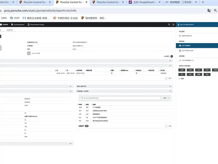Open the 车辆合格证 bookmark
The height and width of the screenshot is (164, 218).
(66, 18)
